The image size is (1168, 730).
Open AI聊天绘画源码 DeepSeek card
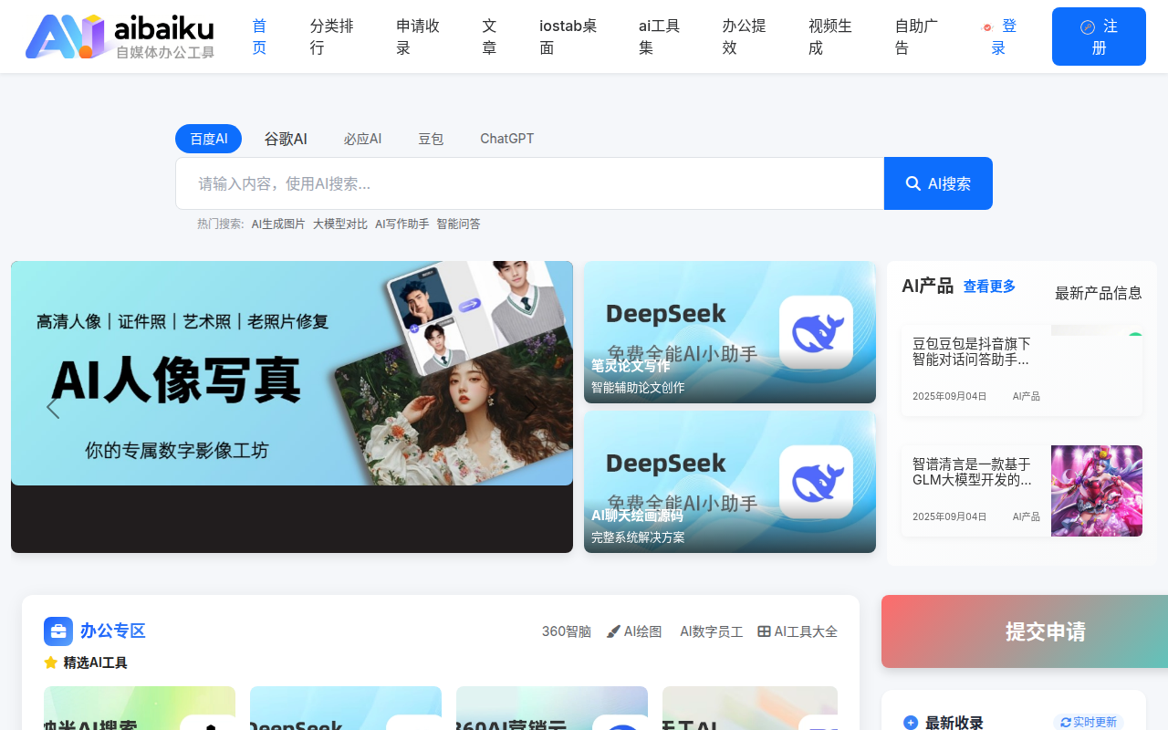(x=730, y=482)
